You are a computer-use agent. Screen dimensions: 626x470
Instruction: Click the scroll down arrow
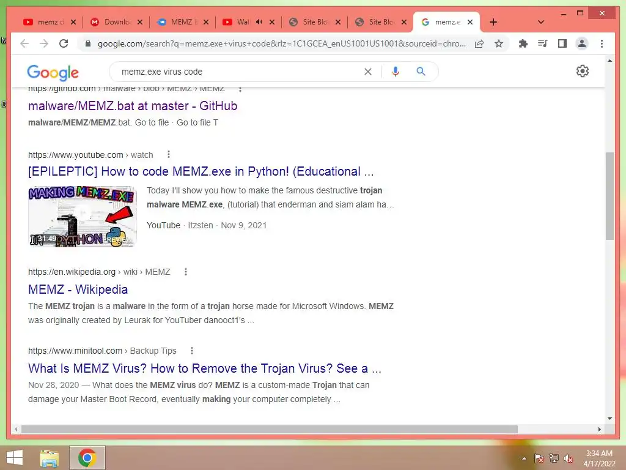coord(609,419)
